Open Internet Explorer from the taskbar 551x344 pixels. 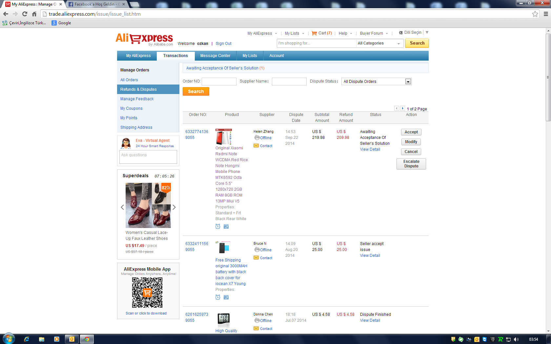coord(27,339)
